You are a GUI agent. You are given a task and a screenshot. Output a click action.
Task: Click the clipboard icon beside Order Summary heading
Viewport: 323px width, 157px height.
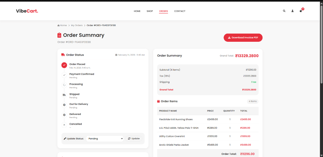point(59,35)
